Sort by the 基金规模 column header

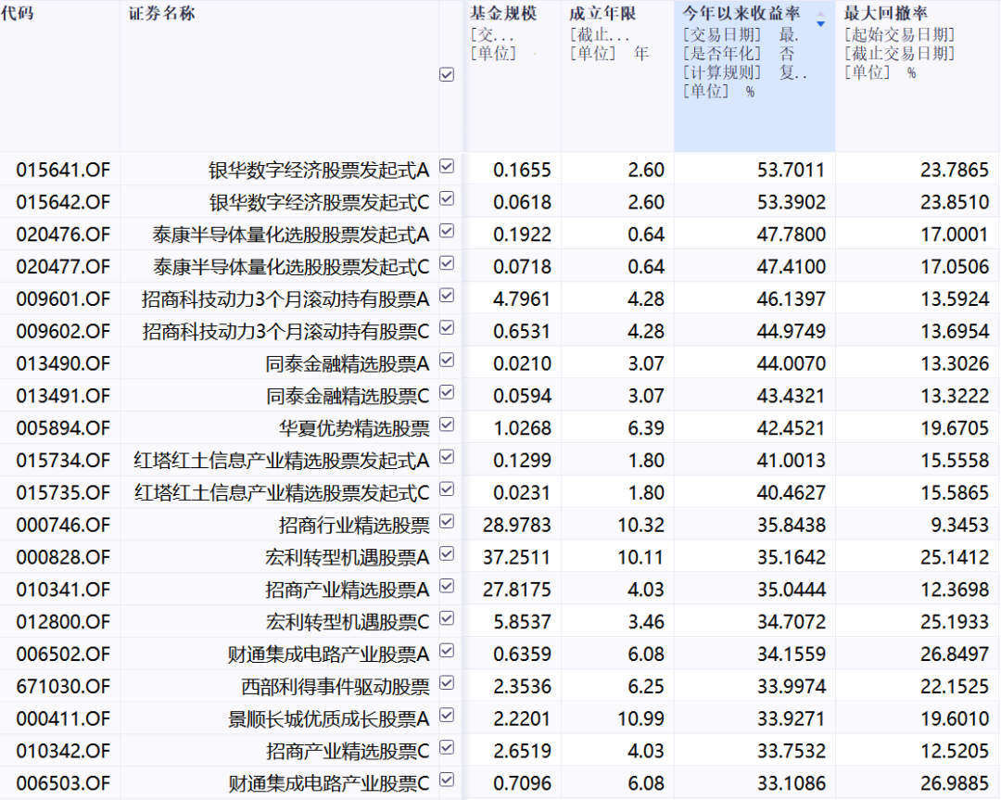[x=503, y=13]
